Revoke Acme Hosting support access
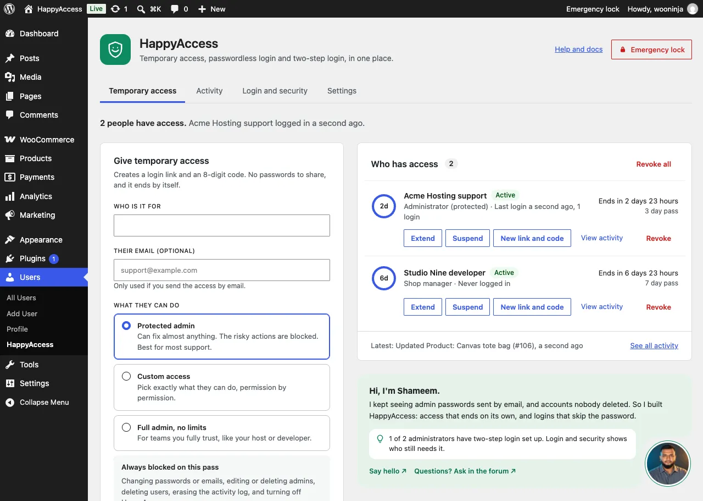703x501 pixels. (x=659, y=238)
